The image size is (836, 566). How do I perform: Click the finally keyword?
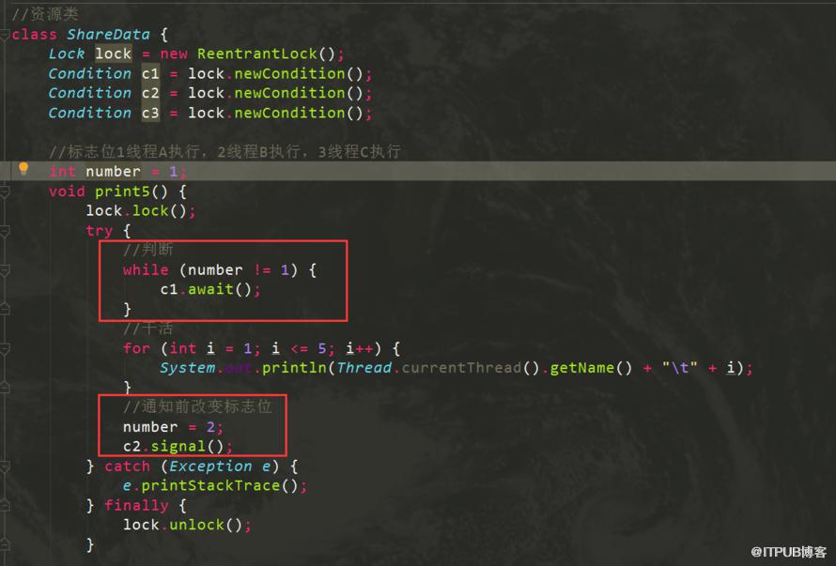pyautogui.click(x=136, y=505)
